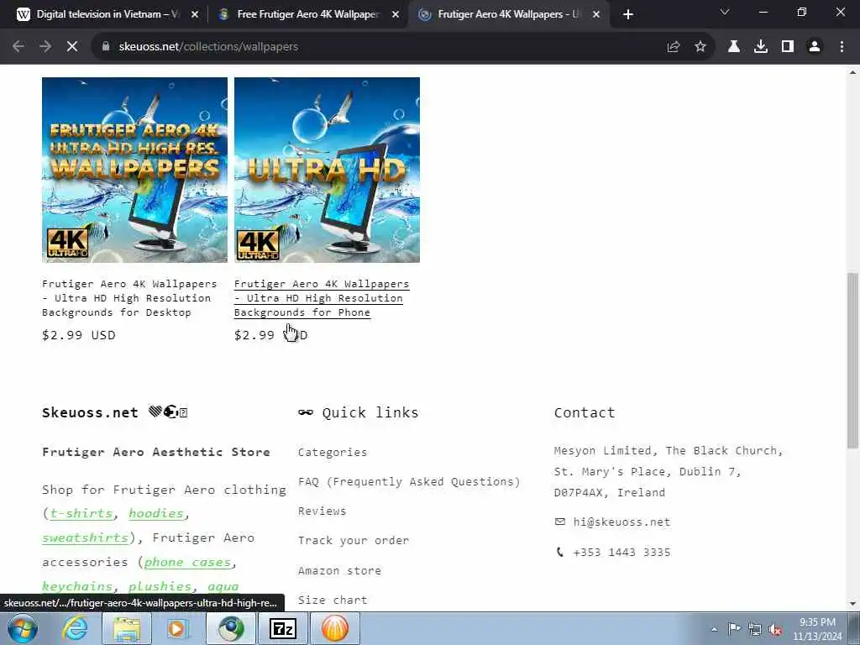Image resolution: width=860 pixels, height=645 pixels.
Task: Switch to Free Frutiger Aero 4K Wallpaper tab
Action: 308,14
